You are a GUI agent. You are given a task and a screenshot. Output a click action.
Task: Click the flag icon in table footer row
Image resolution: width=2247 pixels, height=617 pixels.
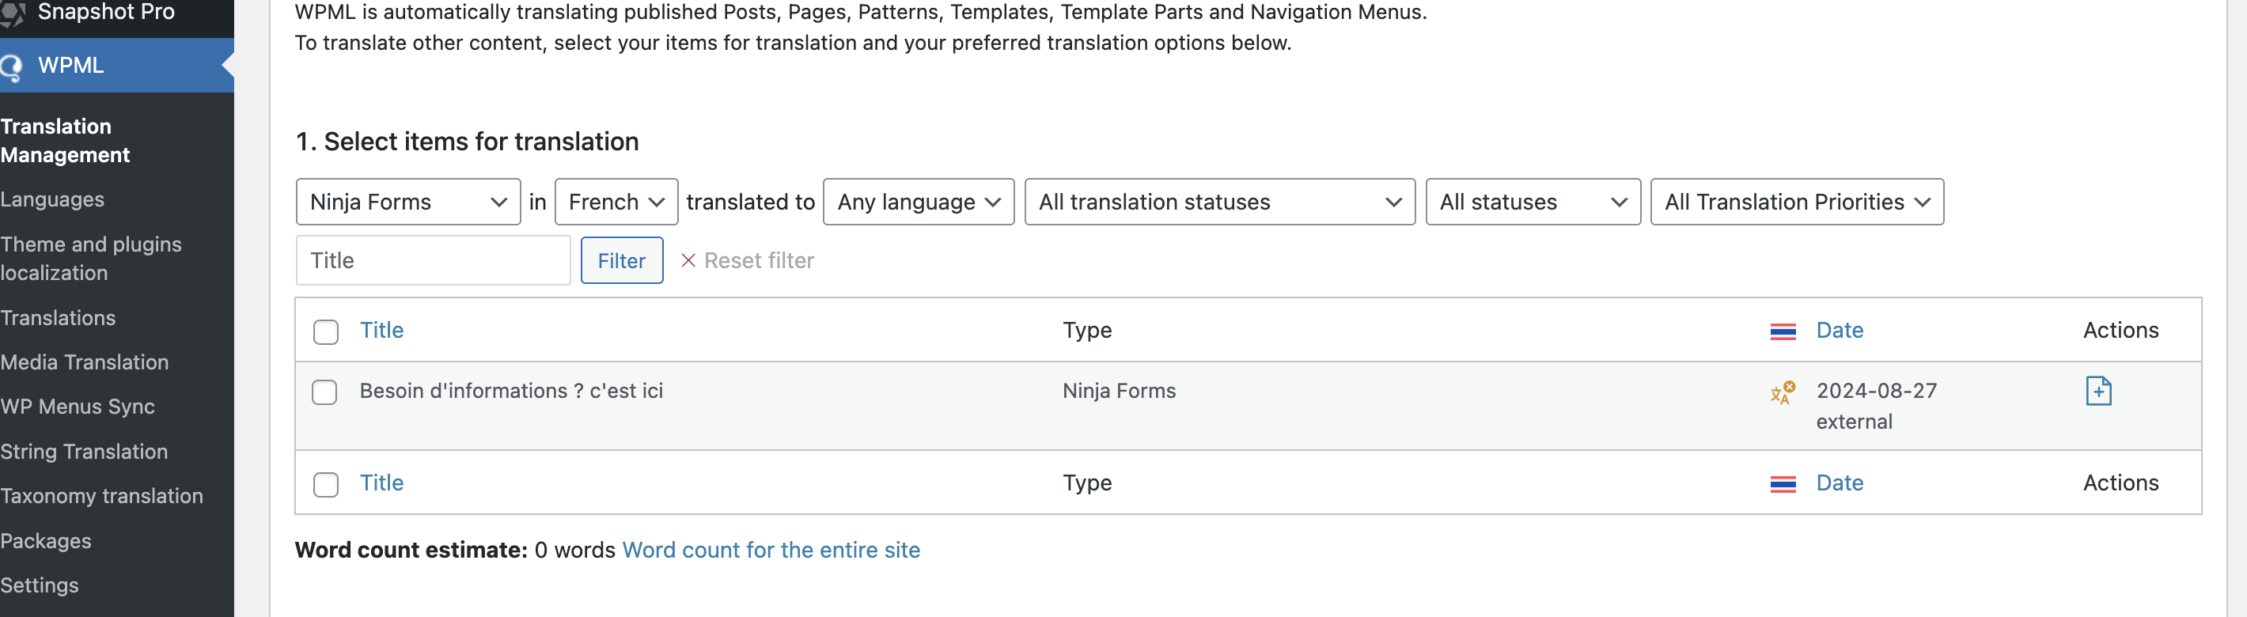point(1782,484)
